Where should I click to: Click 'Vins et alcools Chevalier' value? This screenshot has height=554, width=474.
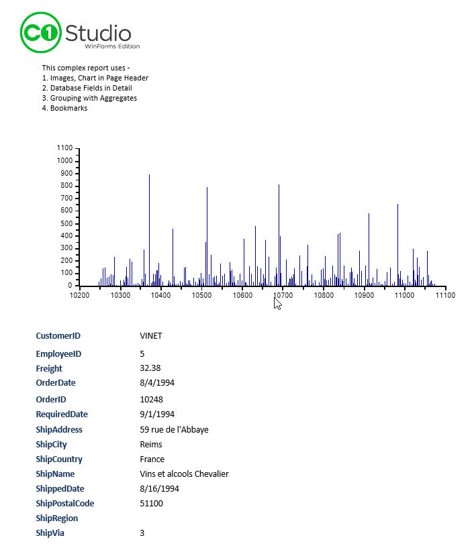(x=184, y=474)
